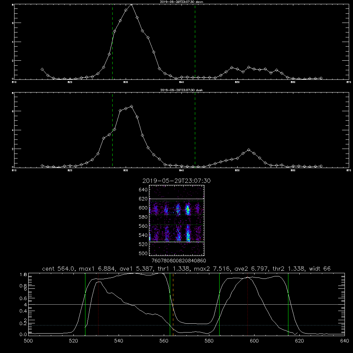Click the '560' label on spectrogram y-axis

point(143,226)
